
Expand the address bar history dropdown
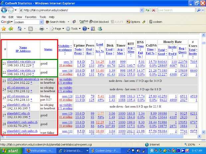[x=142, y=10]
